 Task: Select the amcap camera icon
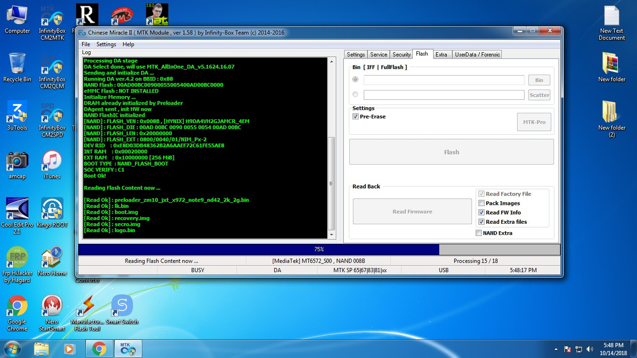(x=17, y=165)
